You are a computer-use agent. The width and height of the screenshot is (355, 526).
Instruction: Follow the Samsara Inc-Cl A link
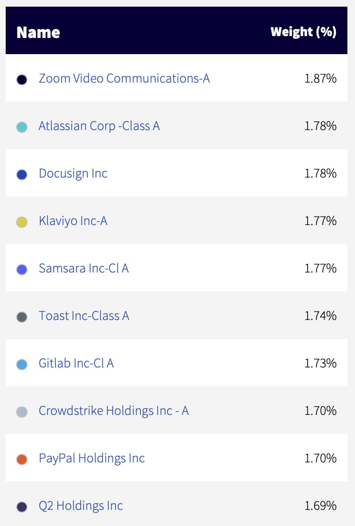(84, 268)
